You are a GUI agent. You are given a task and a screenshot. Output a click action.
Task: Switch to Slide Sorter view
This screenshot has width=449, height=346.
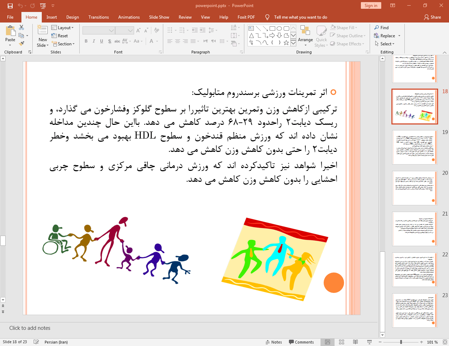click(x=342, y=342)
